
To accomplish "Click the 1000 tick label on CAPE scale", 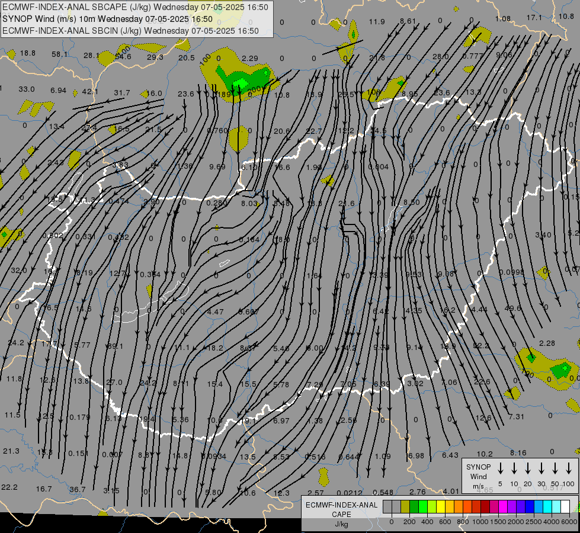I will click(x=480, y=522).
